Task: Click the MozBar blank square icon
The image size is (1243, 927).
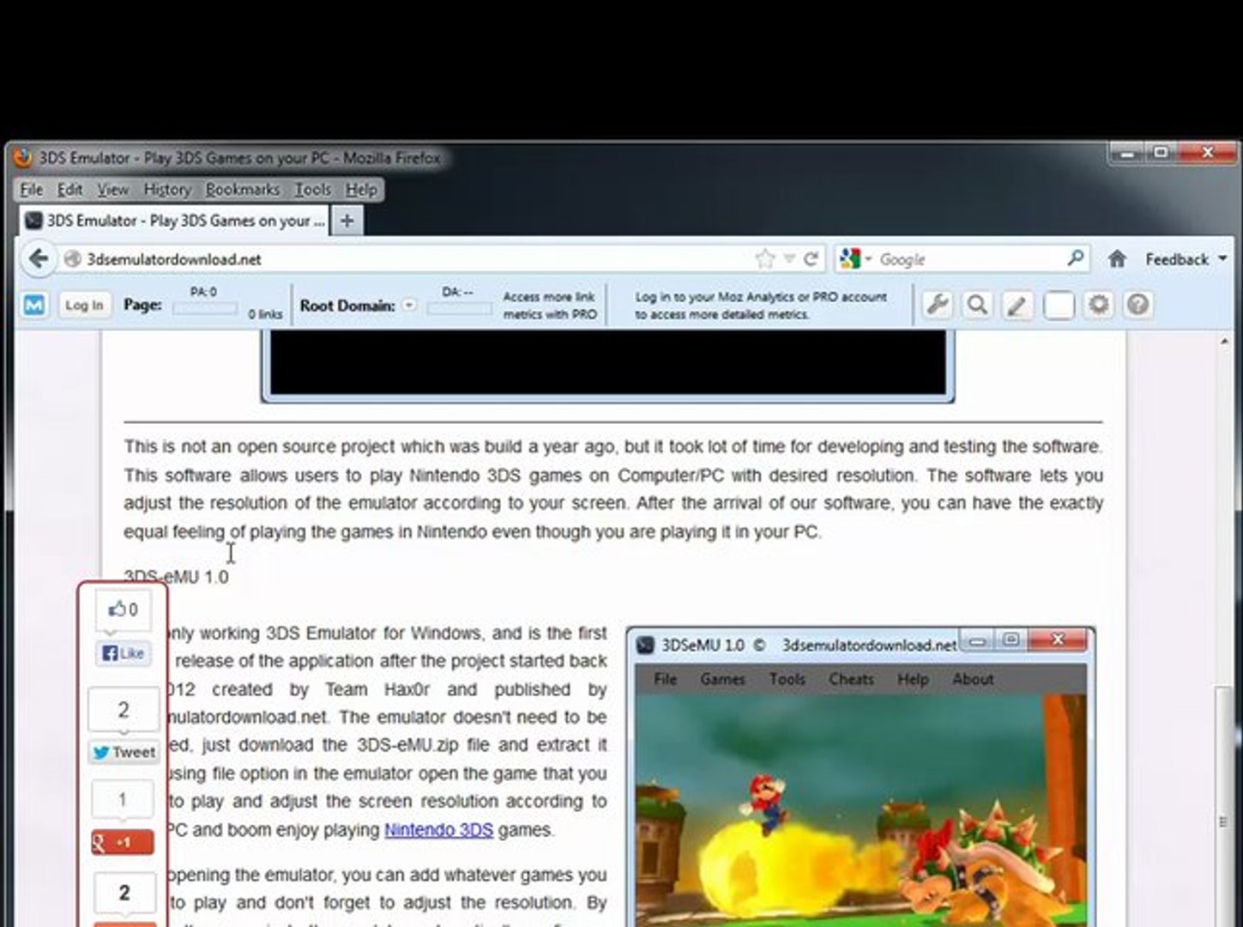Action: tap(1059, 305)
